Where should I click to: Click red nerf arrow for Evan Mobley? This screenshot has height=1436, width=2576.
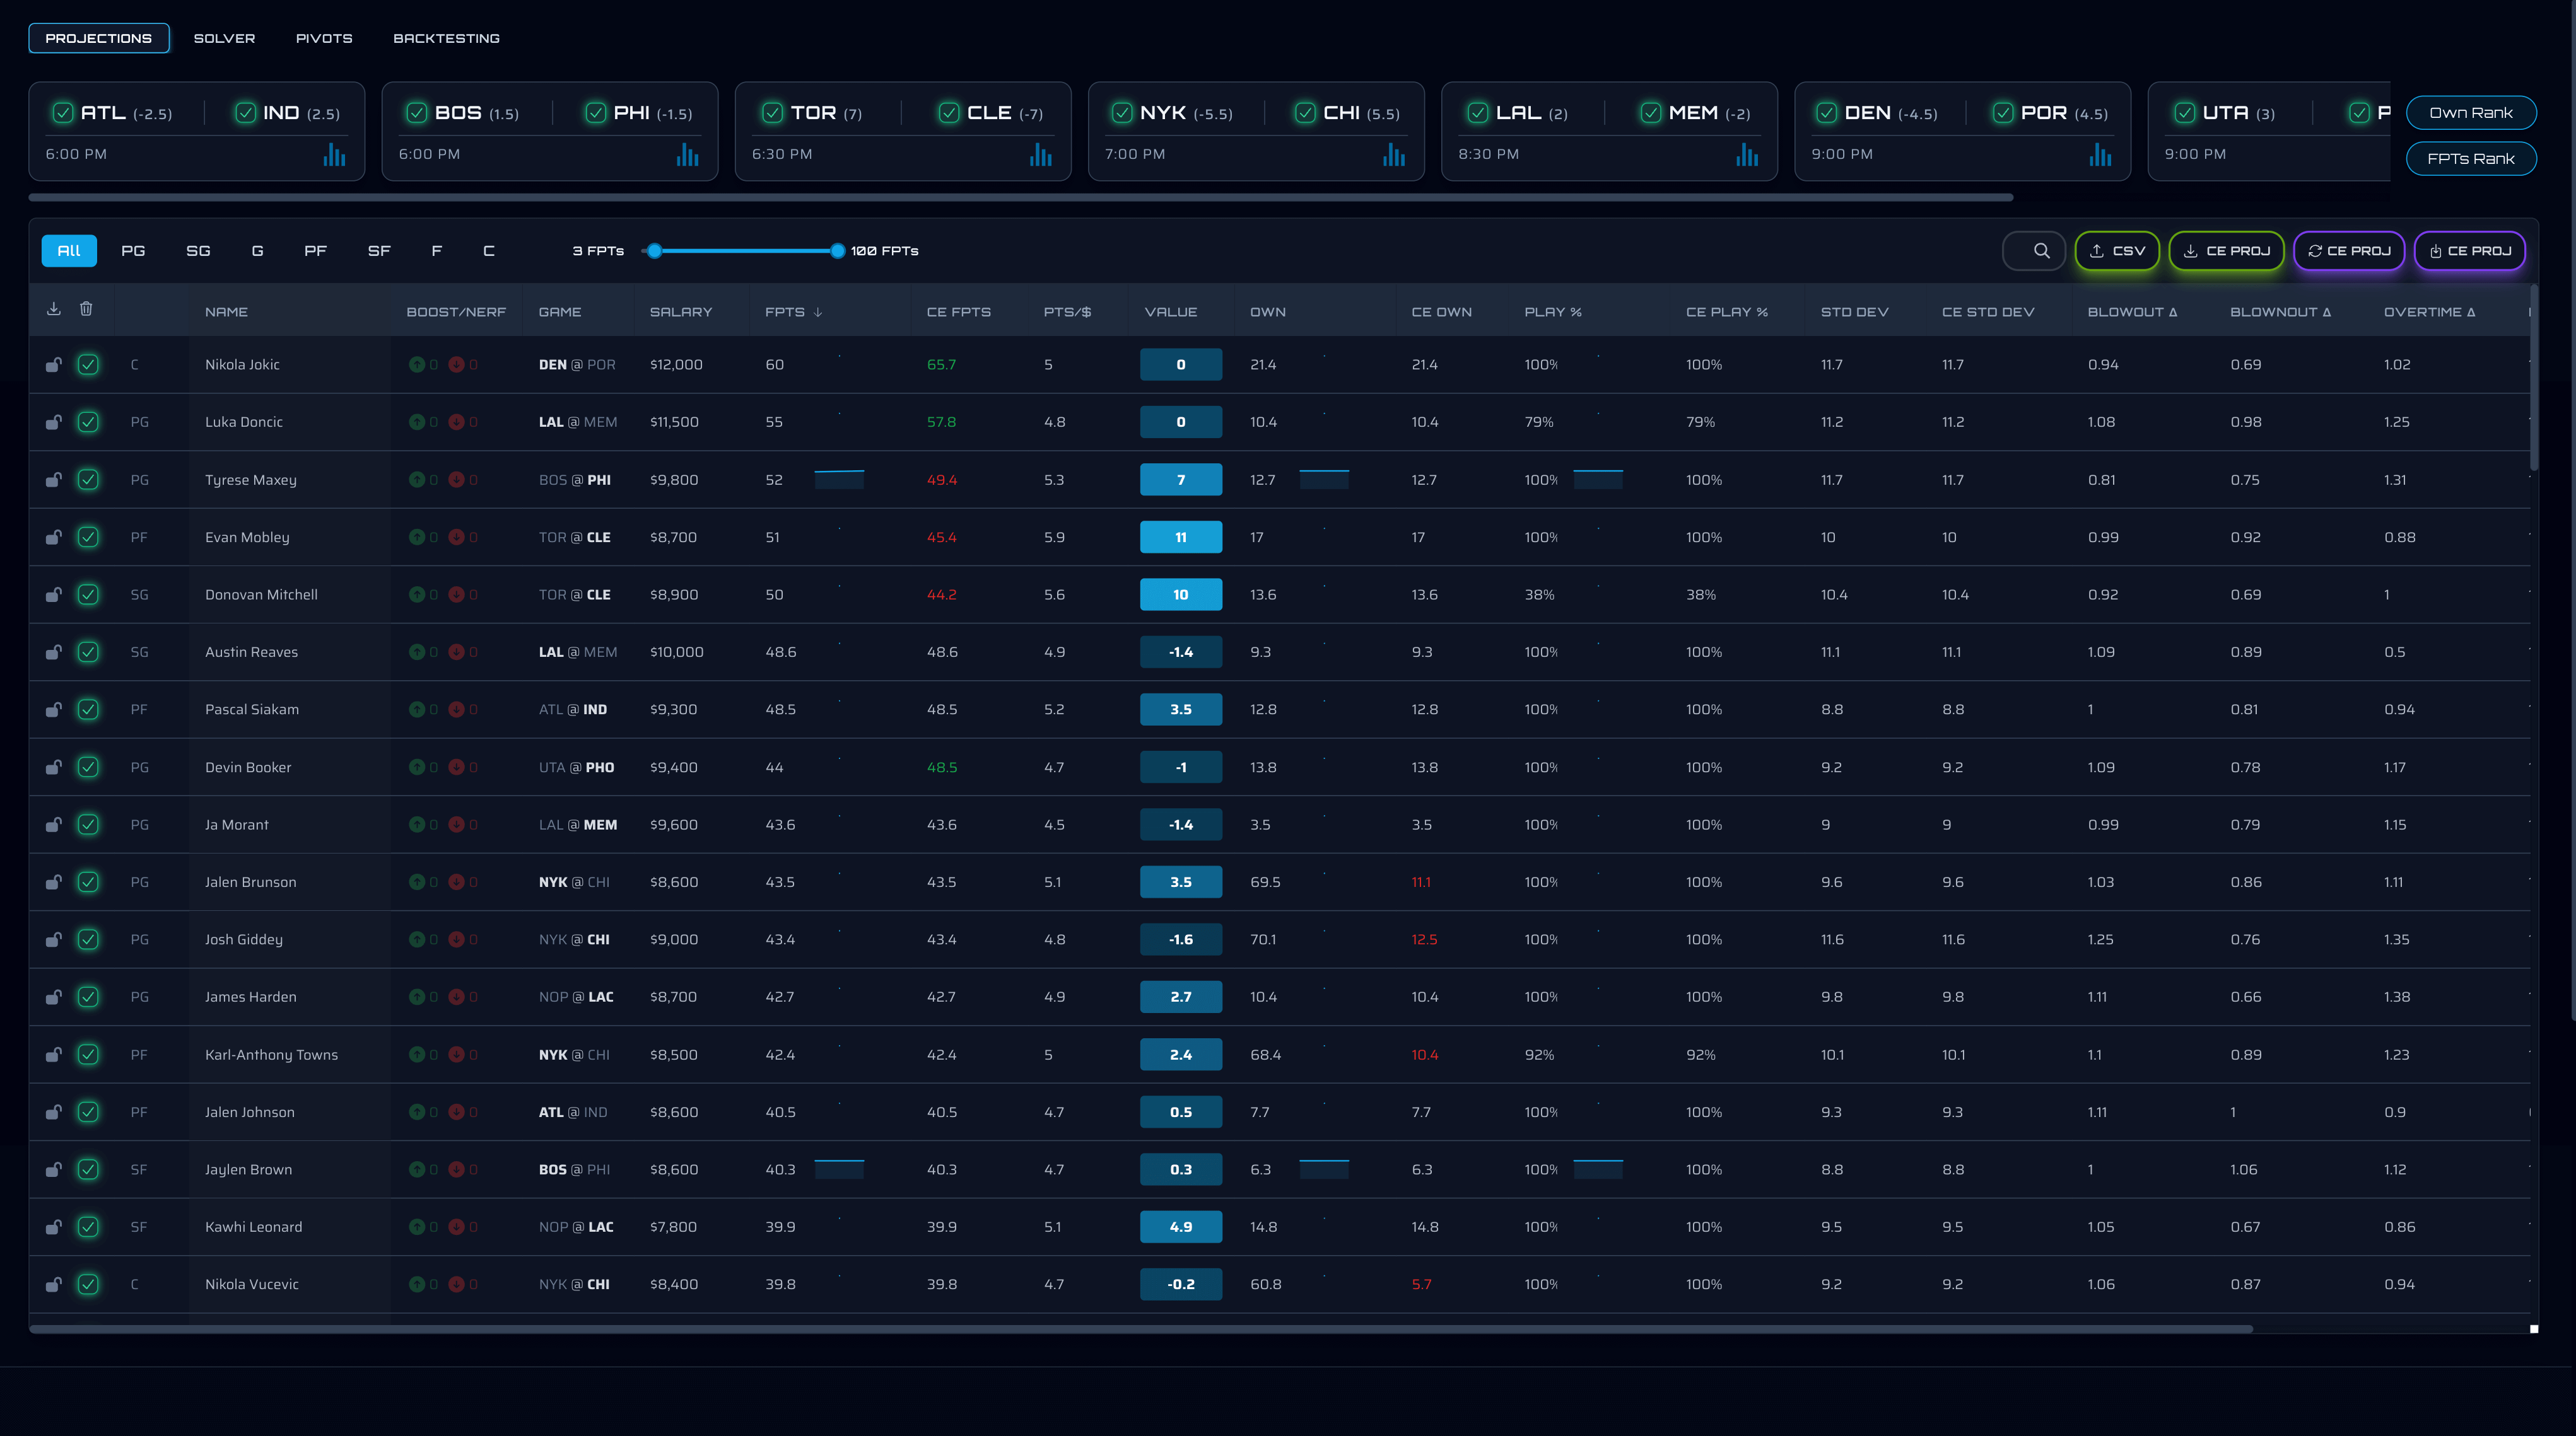(456, 538)
